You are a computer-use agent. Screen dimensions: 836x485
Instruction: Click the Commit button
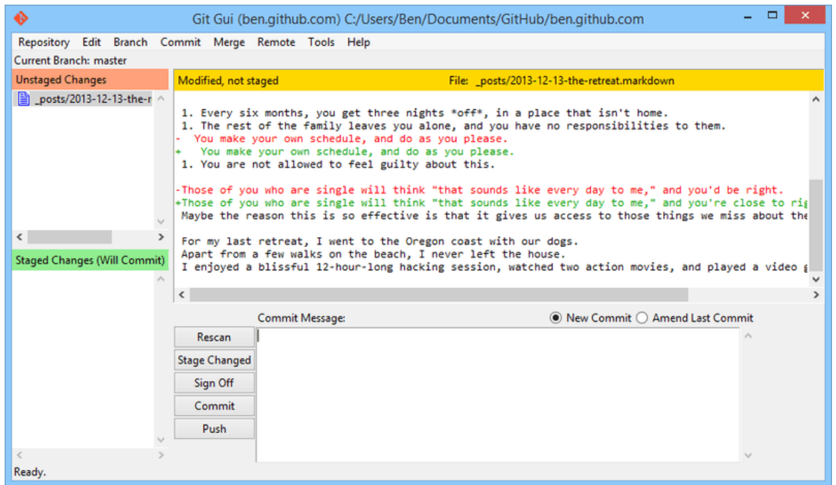coord(214,405)
